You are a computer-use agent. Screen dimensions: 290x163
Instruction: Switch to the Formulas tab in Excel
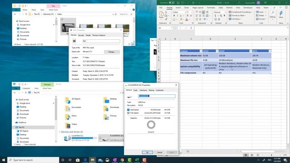tap(211, 8)
